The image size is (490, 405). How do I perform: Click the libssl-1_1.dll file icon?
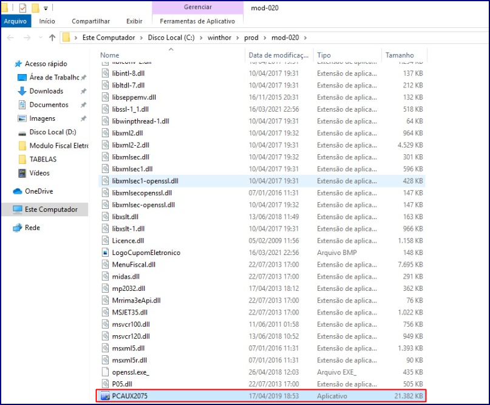(106, 109)
